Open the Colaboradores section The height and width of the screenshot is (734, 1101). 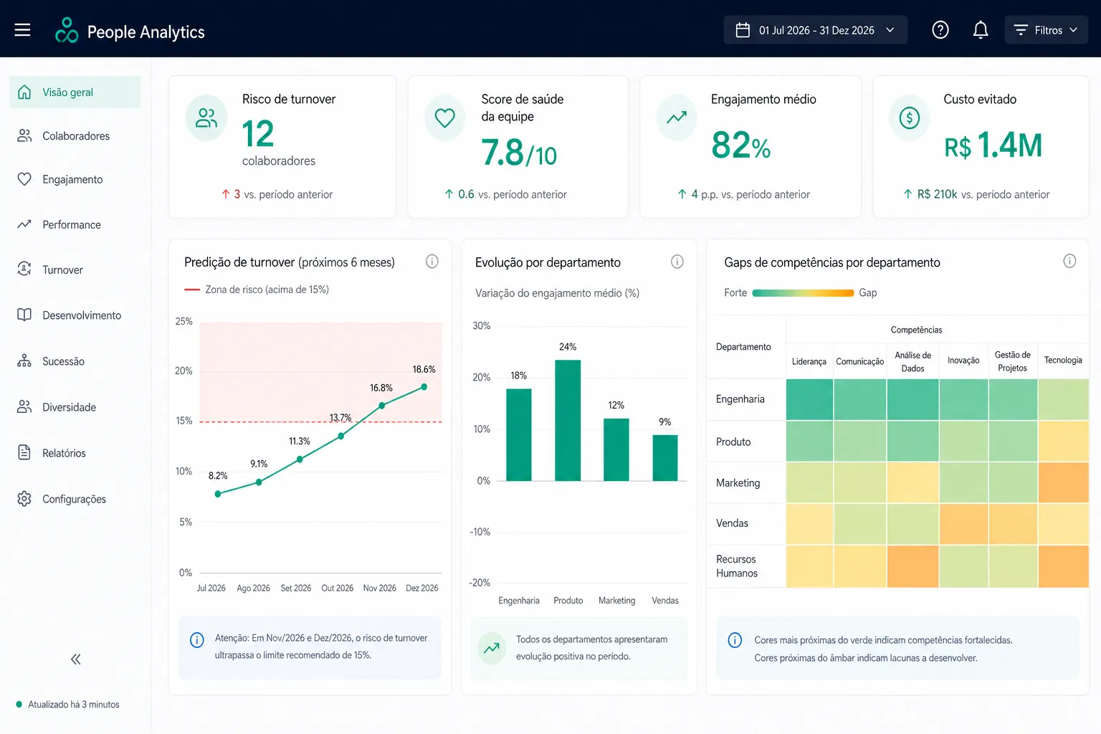point(75,135)
